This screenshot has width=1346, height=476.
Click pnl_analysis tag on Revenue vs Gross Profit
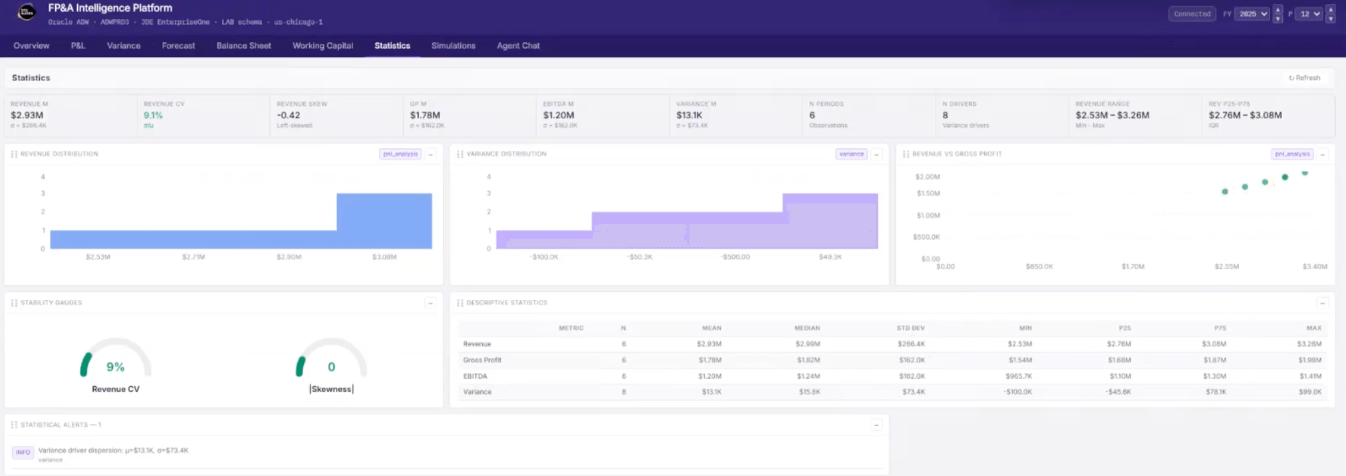tap(1292, 154)
